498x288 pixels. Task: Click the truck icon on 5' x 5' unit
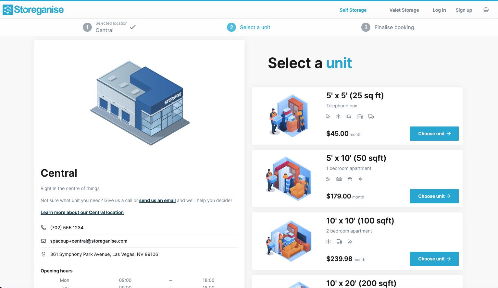click(371, 116)
